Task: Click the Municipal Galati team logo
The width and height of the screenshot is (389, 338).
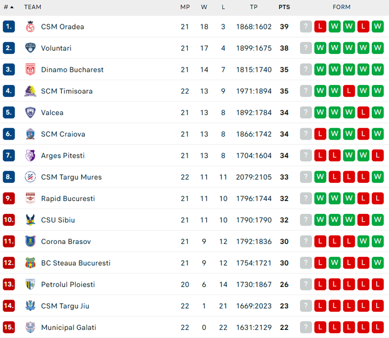Action: pyautogui.click(x=30, y=328)
